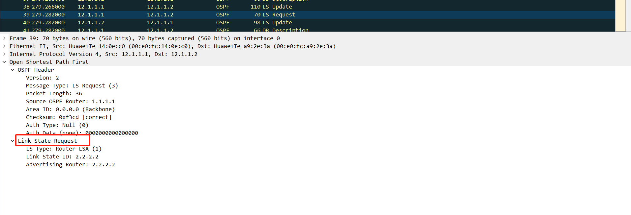
Task: Collapse the OSPF Header subtree
Action: 13,70
